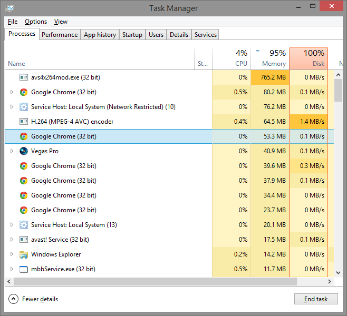
Task: Sort by the Disk column header
Action: 309,58
